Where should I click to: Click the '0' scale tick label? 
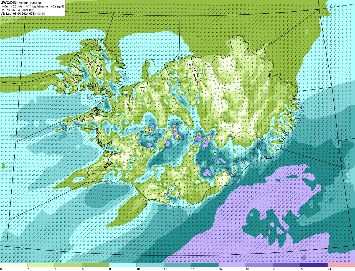(1, 269)
